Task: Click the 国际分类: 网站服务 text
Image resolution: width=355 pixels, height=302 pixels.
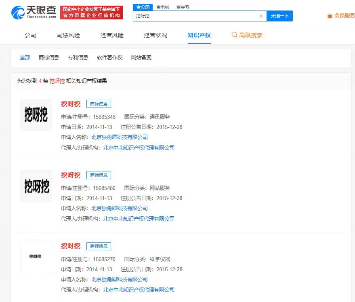Action: click(x=147, y=188)
